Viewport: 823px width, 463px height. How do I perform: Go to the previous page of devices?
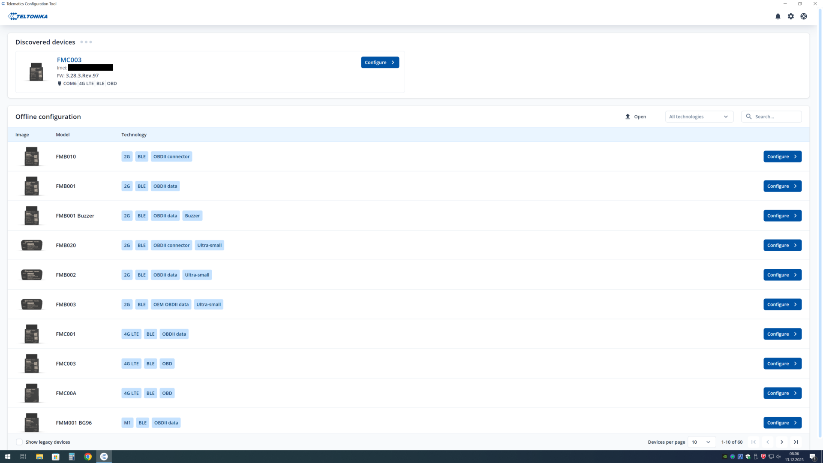(x=768, y=442)
